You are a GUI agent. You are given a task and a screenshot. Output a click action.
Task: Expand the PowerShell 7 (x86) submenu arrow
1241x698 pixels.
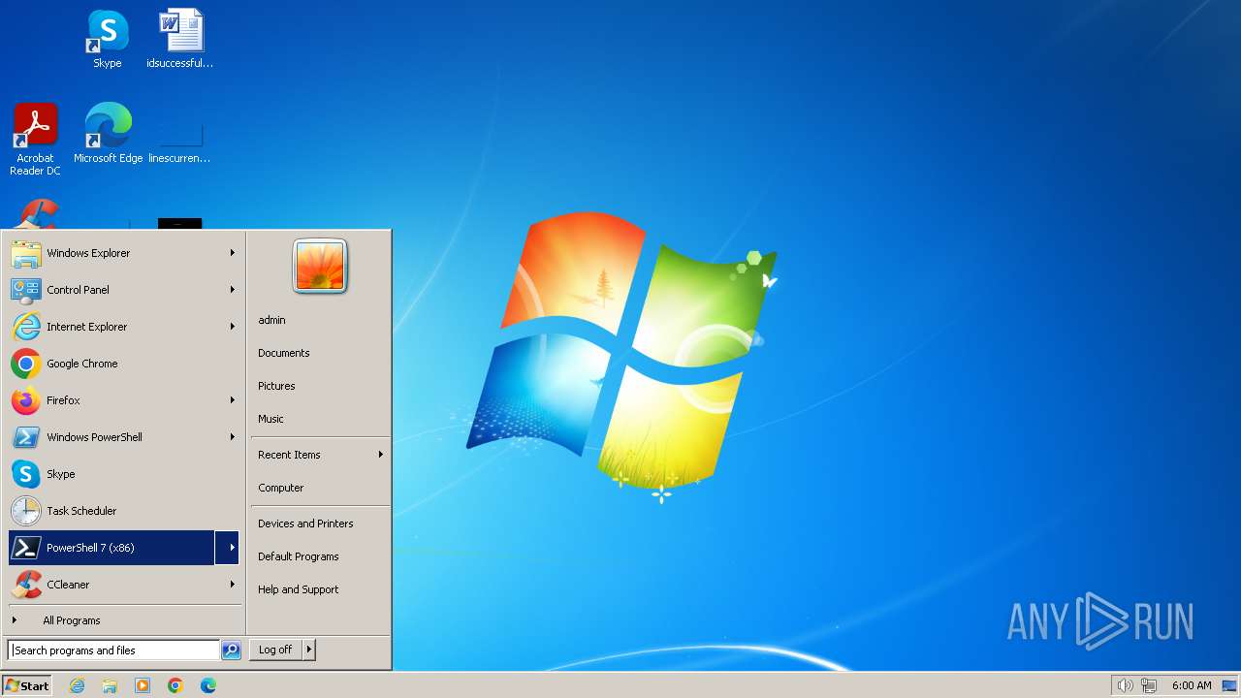point(228,548)
